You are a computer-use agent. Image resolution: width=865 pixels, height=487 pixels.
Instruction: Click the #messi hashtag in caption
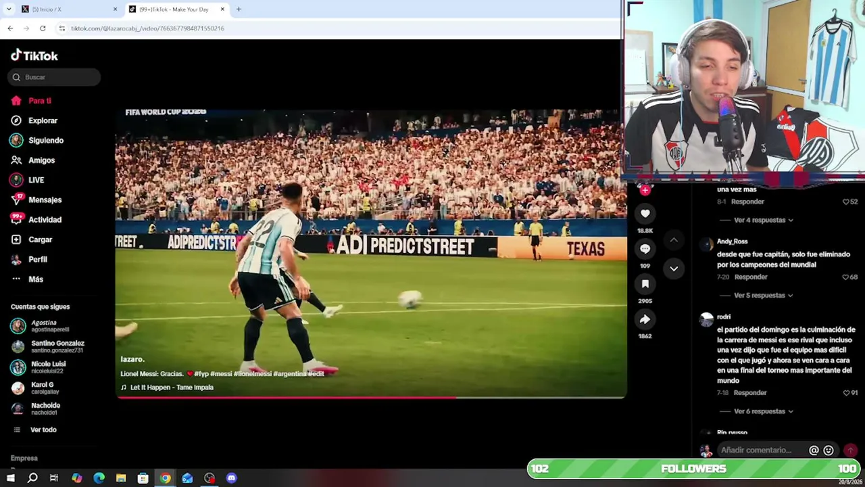click(222, 373)
